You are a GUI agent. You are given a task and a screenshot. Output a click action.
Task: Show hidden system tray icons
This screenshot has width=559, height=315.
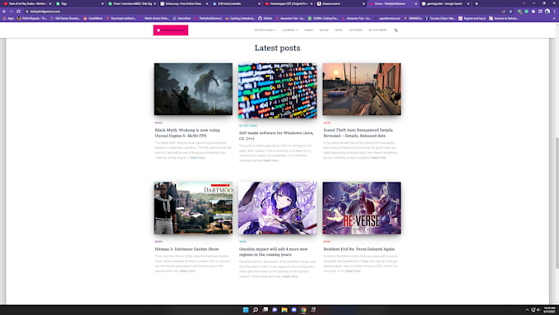pos(527,309)
